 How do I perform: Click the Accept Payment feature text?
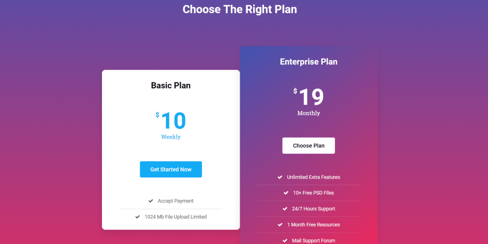point(175,201)
